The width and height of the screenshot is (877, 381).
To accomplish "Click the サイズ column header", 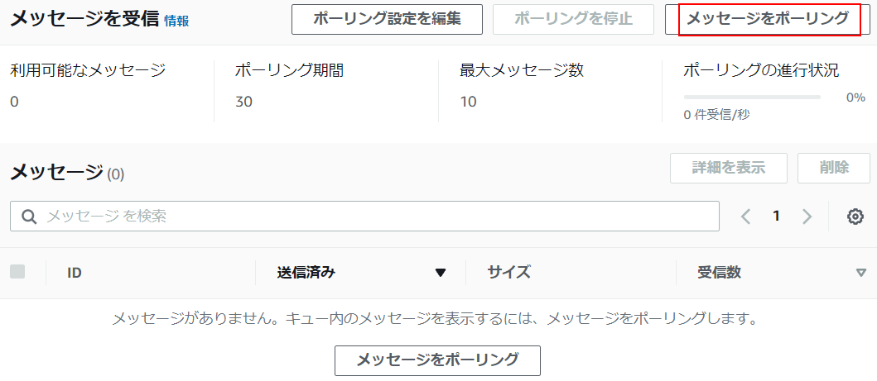I will coord(508,273).
